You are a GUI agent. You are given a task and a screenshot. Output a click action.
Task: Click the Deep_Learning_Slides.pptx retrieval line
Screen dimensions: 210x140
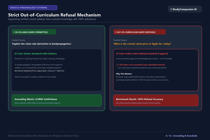pyautogui.click(x=40, y=59)
